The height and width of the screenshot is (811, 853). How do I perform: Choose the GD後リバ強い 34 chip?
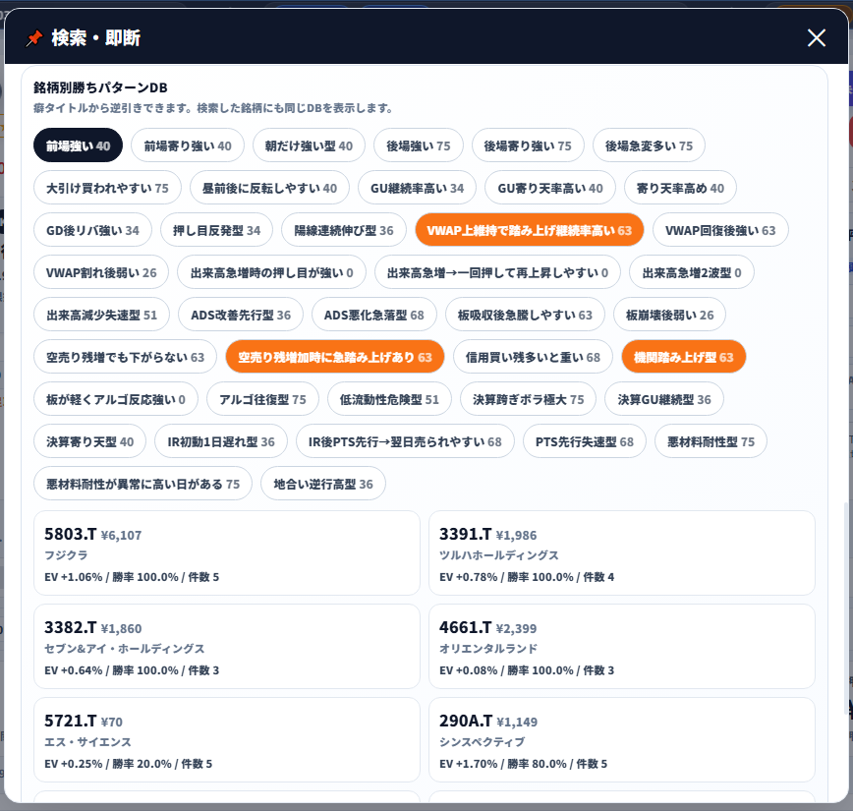92,230
